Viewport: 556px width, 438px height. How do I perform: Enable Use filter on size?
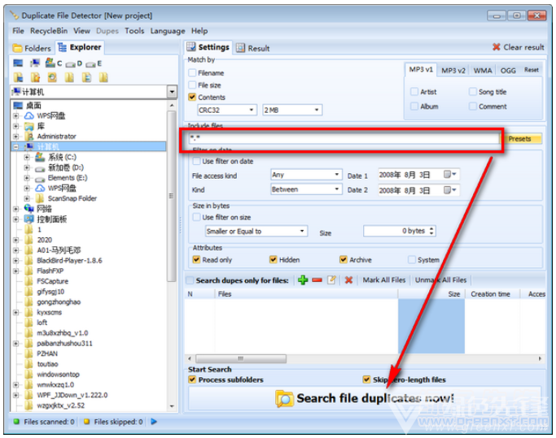[x=196, y=217]
